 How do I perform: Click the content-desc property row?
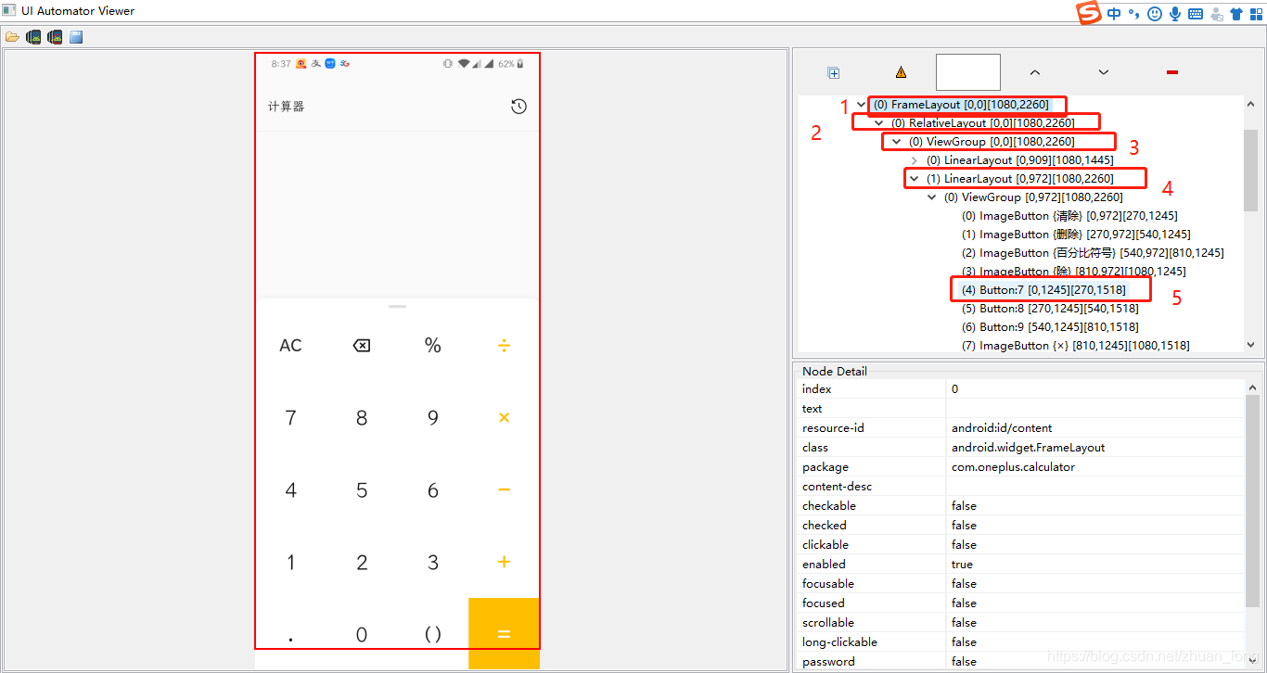click(x=1020, y=487)
